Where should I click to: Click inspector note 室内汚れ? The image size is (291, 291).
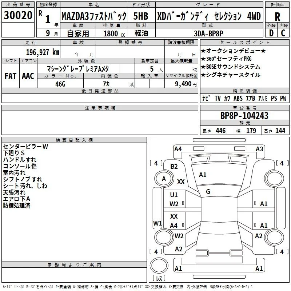click(14, 172)
